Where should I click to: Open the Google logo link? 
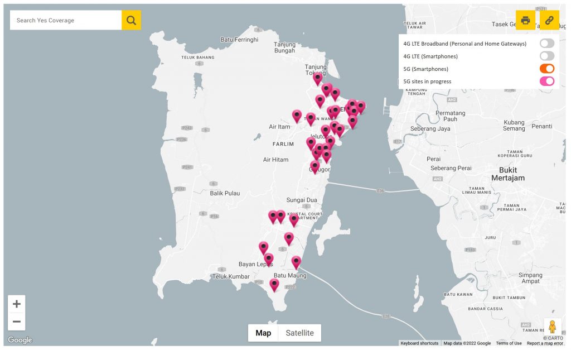(20, 340)
